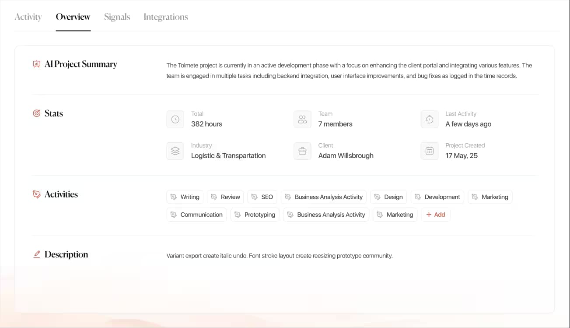This screenshot has height=328, width=570.
Task: Click the tag icon on Prototyping chip
Action: 238,215
